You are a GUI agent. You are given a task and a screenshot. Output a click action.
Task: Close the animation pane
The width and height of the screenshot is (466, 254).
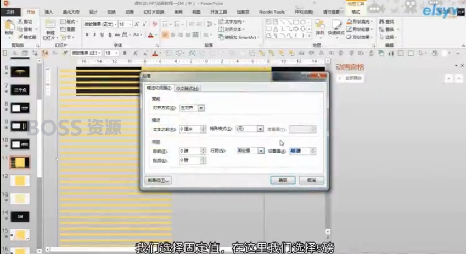[462, 66]
